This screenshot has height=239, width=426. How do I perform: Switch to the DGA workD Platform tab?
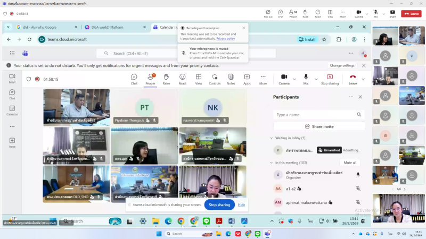pyautogui.click(x=113, y=27)
